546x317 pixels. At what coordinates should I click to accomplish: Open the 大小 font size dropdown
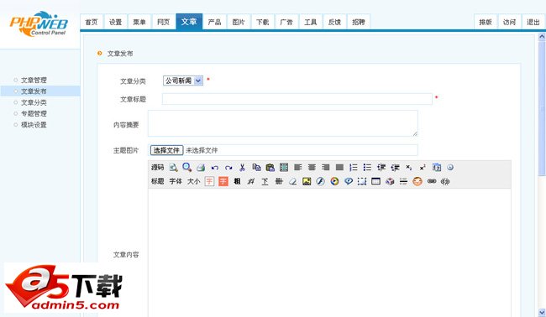click(193, 181)
